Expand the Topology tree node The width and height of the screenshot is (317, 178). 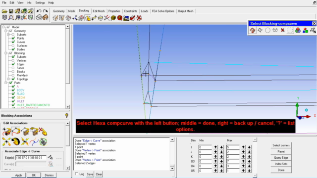tap(8, 79)
